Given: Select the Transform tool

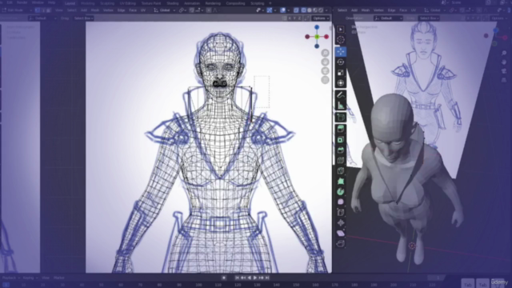Looking at the screenshot, I should tap(341, 83).
